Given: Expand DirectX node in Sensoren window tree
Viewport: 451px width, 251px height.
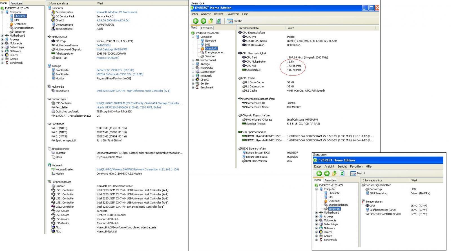Looking at the screenshot, I should tap(317, 232).
